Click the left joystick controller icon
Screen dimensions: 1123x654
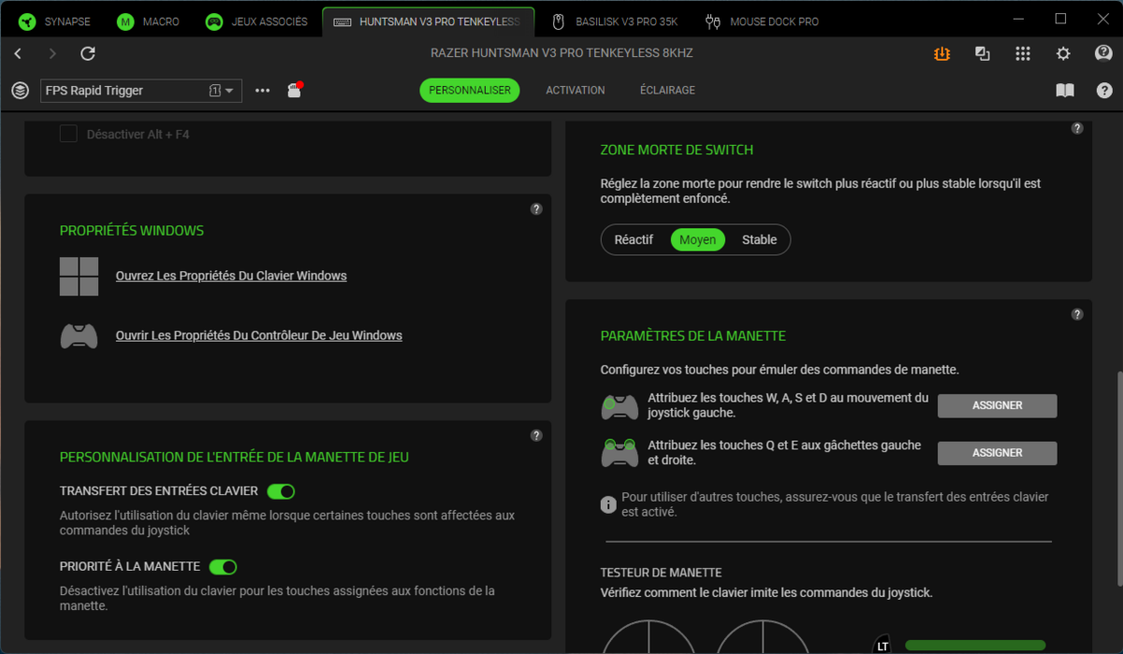[620, 406]
